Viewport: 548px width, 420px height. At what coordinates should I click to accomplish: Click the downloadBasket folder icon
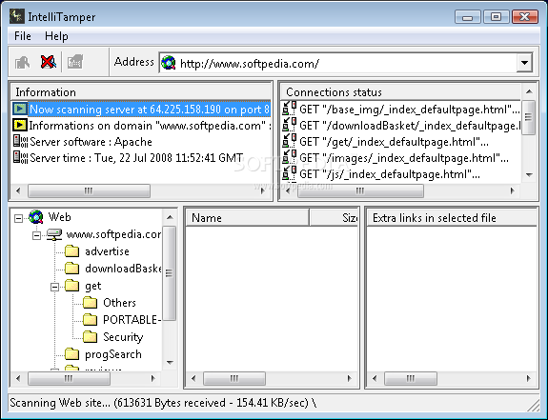tap(72, 269)
